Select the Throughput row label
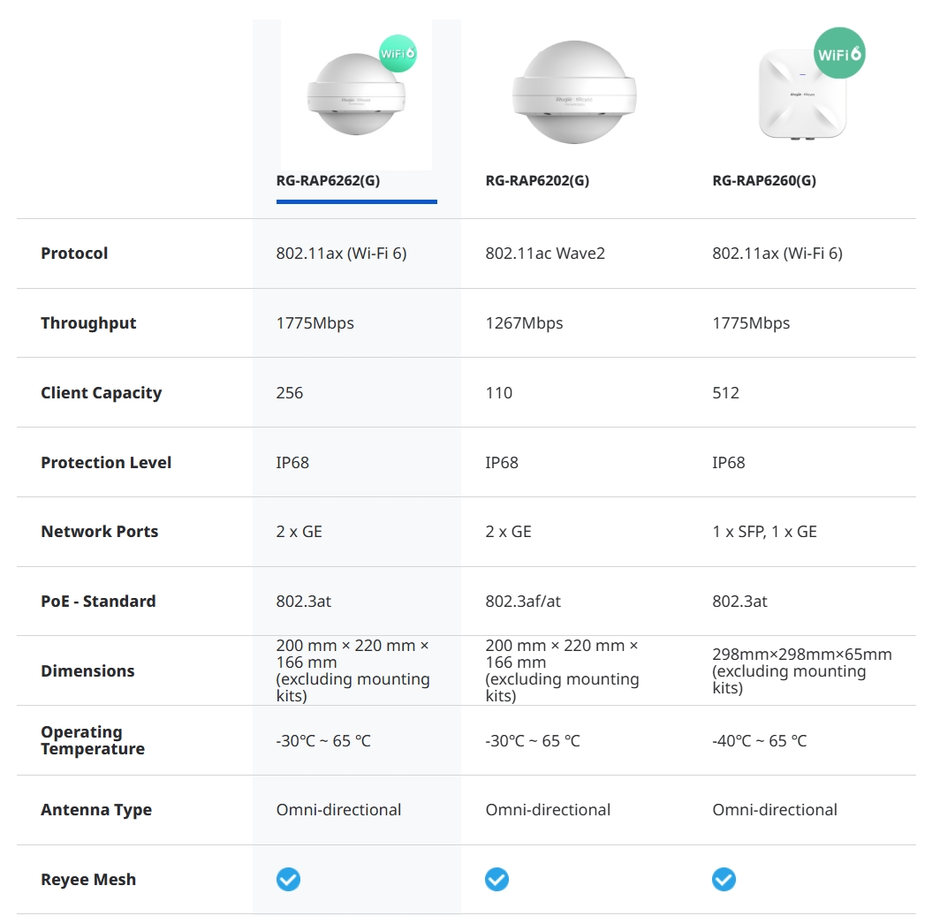This screenshot has width=940, height=916. coord(88,323)
